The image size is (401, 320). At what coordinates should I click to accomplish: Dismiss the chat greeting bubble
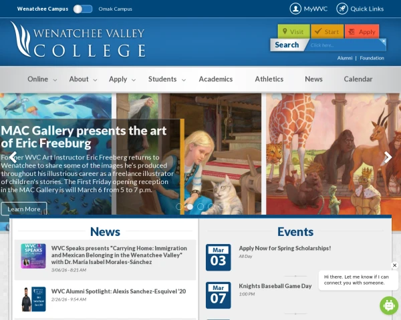click(x=394, y=265)
